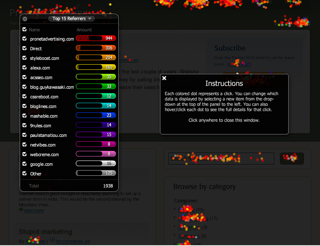Click the orange 316 amount bar
Image resolution: width=320 pixels, height=246 pixels.
(96, 48)
